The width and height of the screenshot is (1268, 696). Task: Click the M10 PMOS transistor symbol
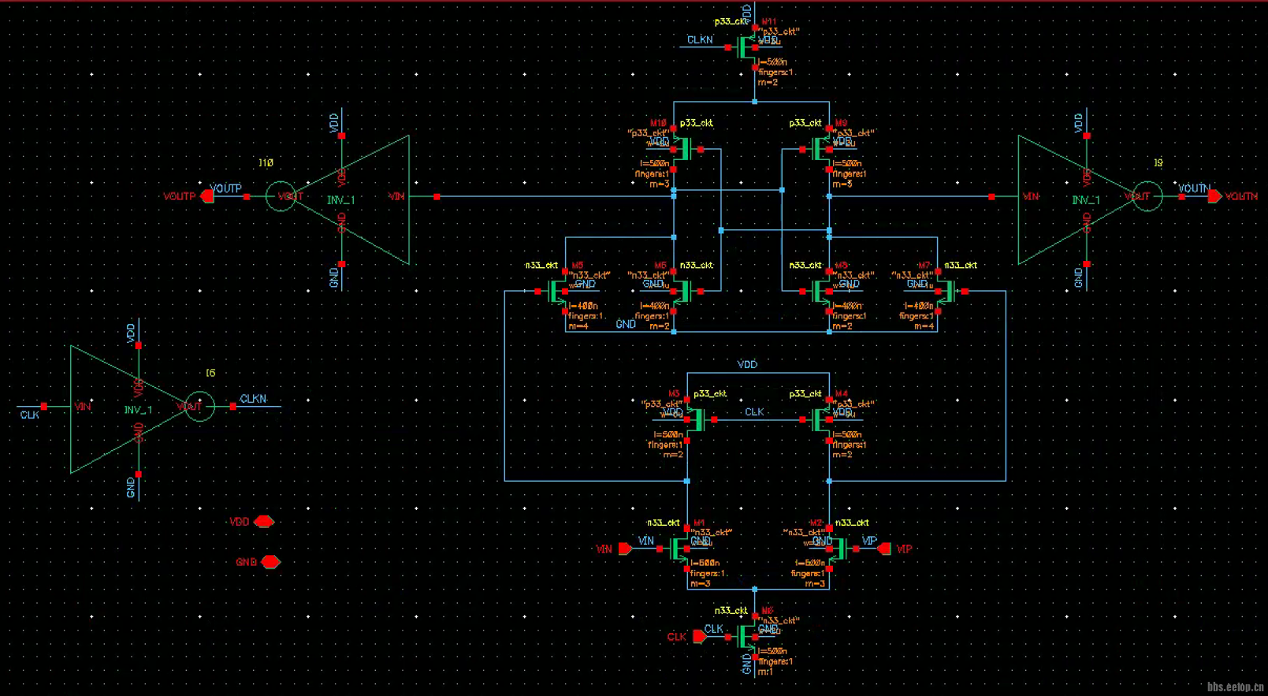[682, 149]
